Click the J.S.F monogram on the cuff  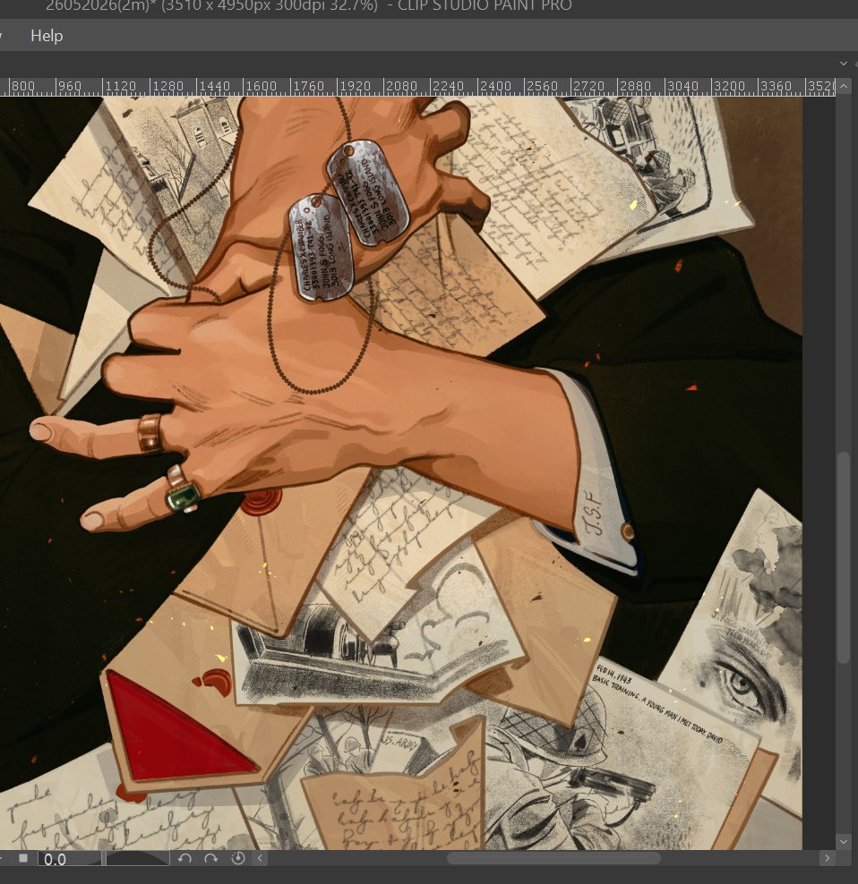coord(594,512)
